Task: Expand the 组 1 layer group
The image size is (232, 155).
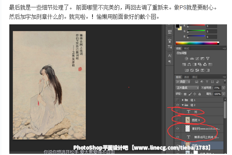Action: pyautogui.click(x=183, y=100)
